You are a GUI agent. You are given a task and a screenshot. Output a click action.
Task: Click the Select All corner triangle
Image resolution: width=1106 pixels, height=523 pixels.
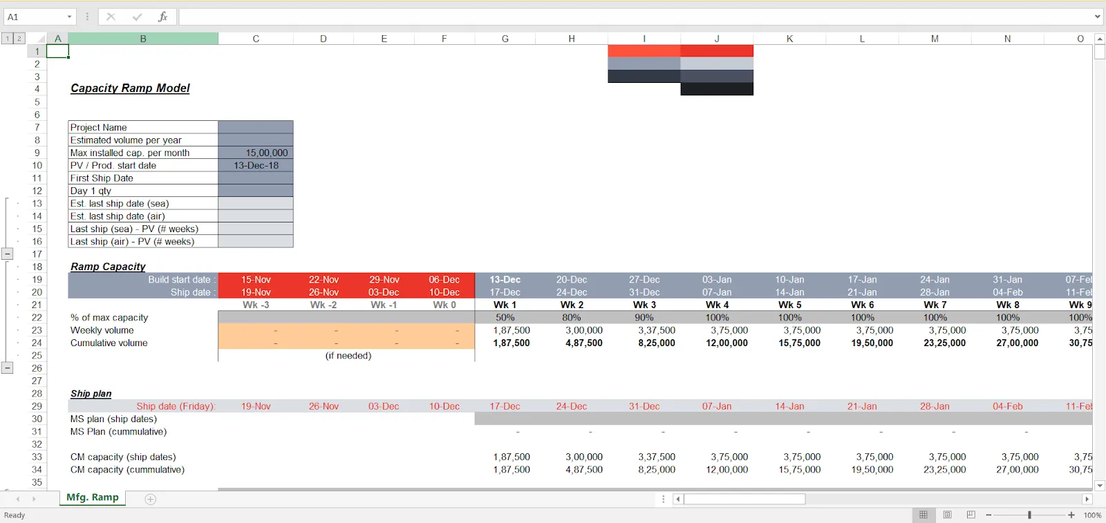tap(40, 39)
